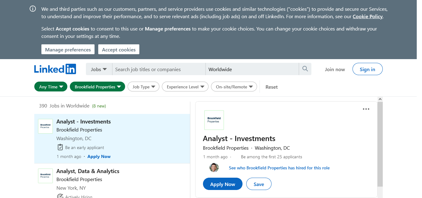Save the Analyst - Investments job
Viewport: 422px width, 198px height.
coord(259,184)
